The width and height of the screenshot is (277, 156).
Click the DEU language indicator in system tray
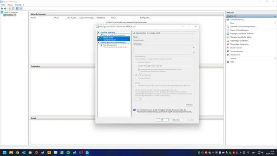(254, 153)
